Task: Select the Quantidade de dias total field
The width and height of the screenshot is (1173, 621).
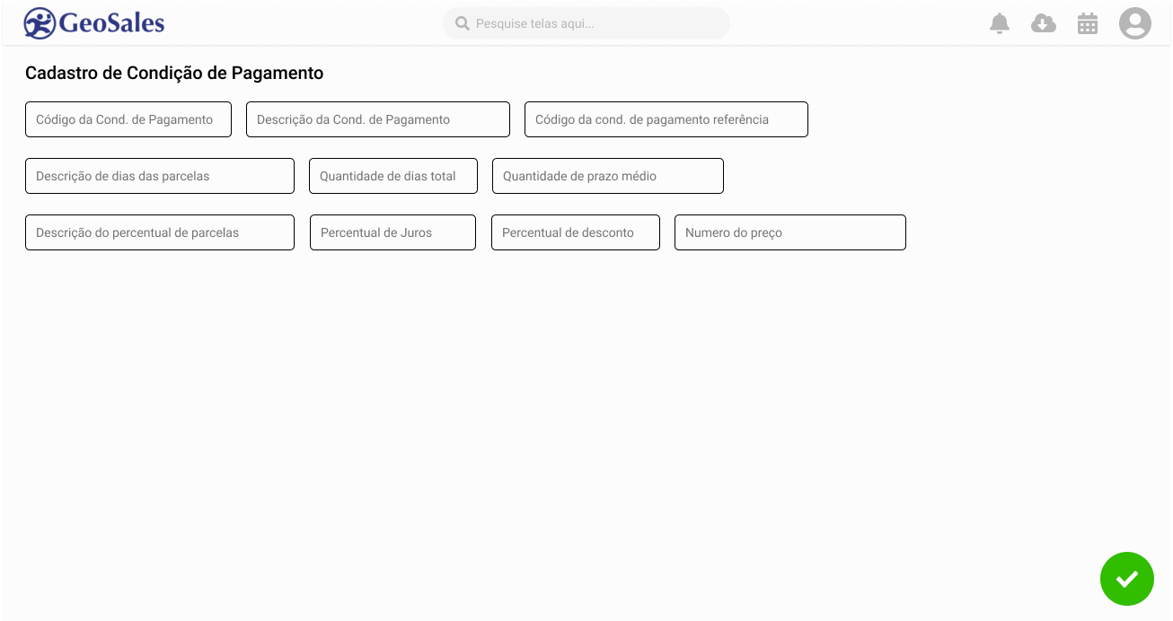Action: tap(393, 176)
